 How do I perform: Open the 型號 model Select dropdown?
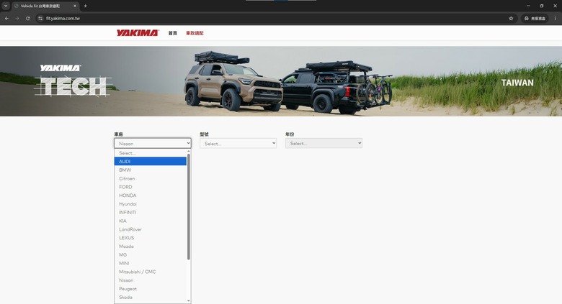click(x=238, y=144)
